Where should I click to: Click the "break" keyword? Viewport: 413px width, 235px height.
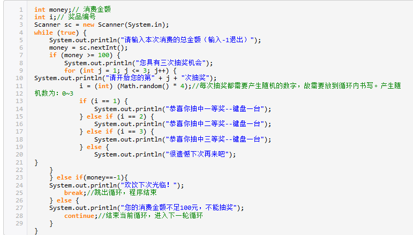coord(73,193)
